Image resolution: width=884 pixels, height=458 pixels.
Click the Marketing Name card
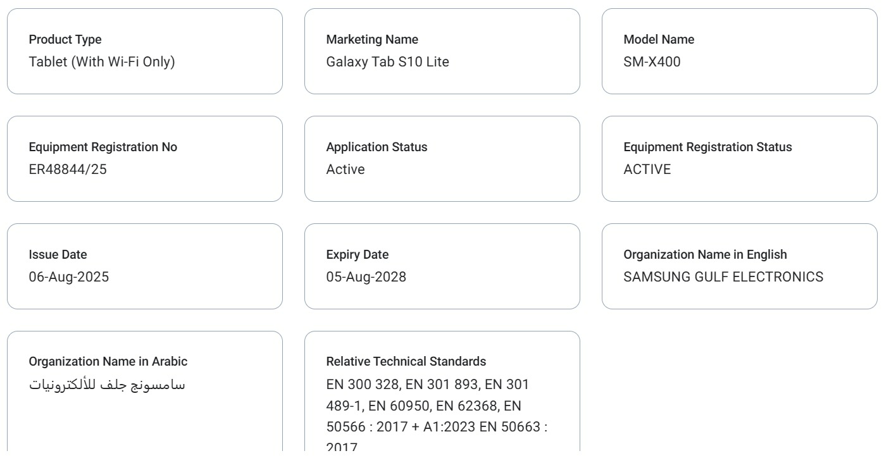tap(442, 51)
